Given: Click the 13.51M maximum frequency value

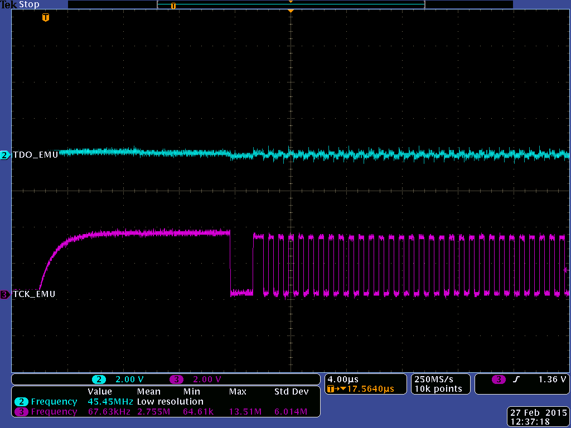Looking at the screenshot, I should pyautogui.click(x=245, y=412).
